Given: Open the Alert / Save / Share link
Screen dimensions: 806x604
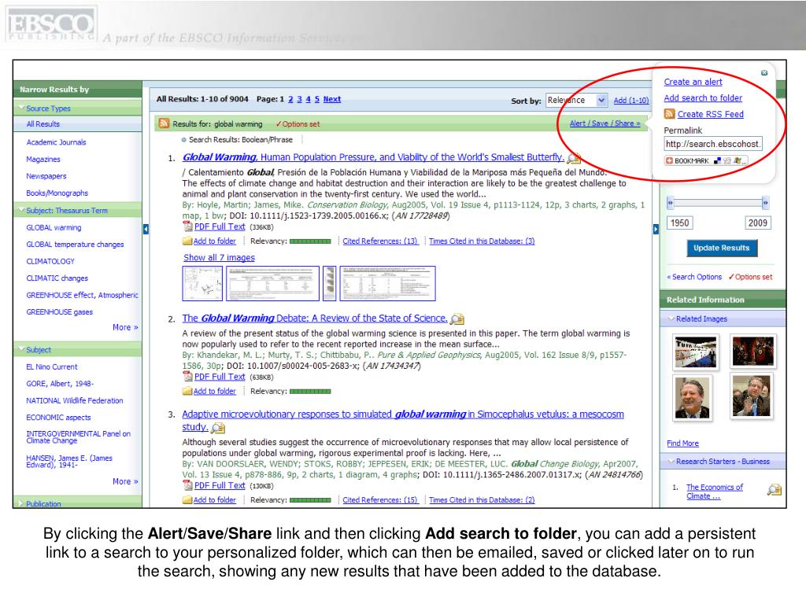Looking at the screenshot, I should click(x=605, y=123).
